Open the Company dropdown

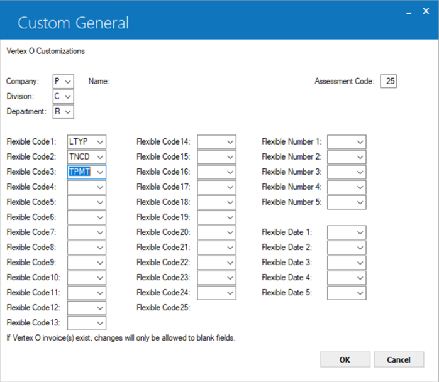pyautogui.click(x=64, y=82)
